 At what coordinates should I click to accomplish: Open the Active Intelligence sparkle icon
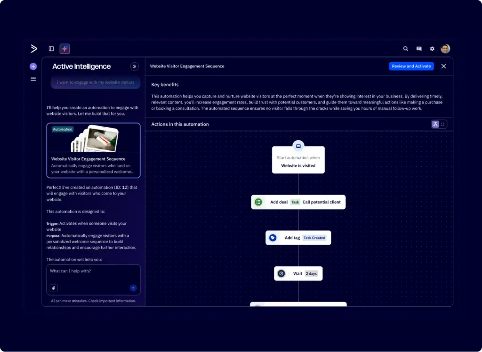tap(64, 49)
